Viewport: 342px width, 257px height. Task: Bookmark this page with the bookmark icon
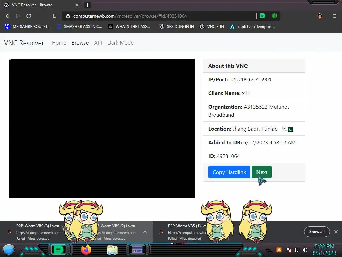[x=55, y=16]
